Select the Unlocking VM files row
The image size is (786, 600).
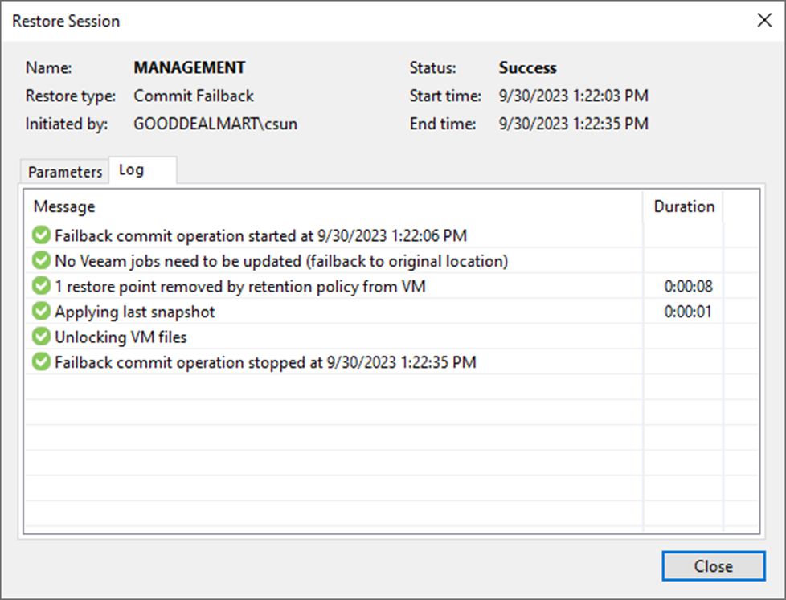click(391, 337)
